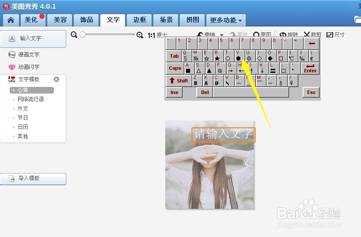Click the Esc key on soft keyboard

point(311,92)
